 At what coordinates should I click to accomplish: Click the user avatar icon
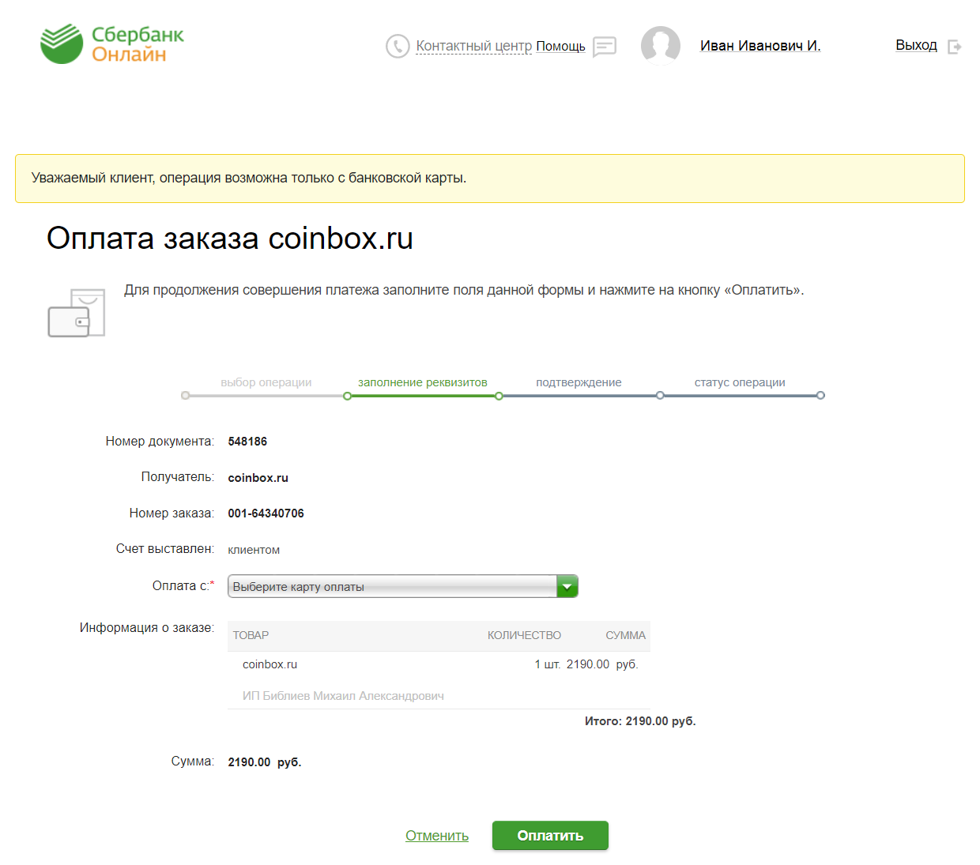661,45
